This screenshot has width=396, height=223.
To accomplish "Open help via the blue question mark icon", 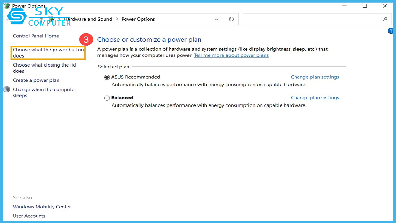I will (391, 31).
